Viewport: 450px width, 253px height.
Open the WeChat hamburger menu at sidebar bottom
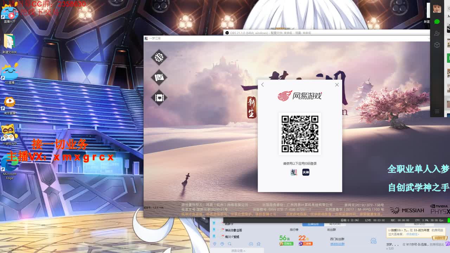(x=437, y=112)
